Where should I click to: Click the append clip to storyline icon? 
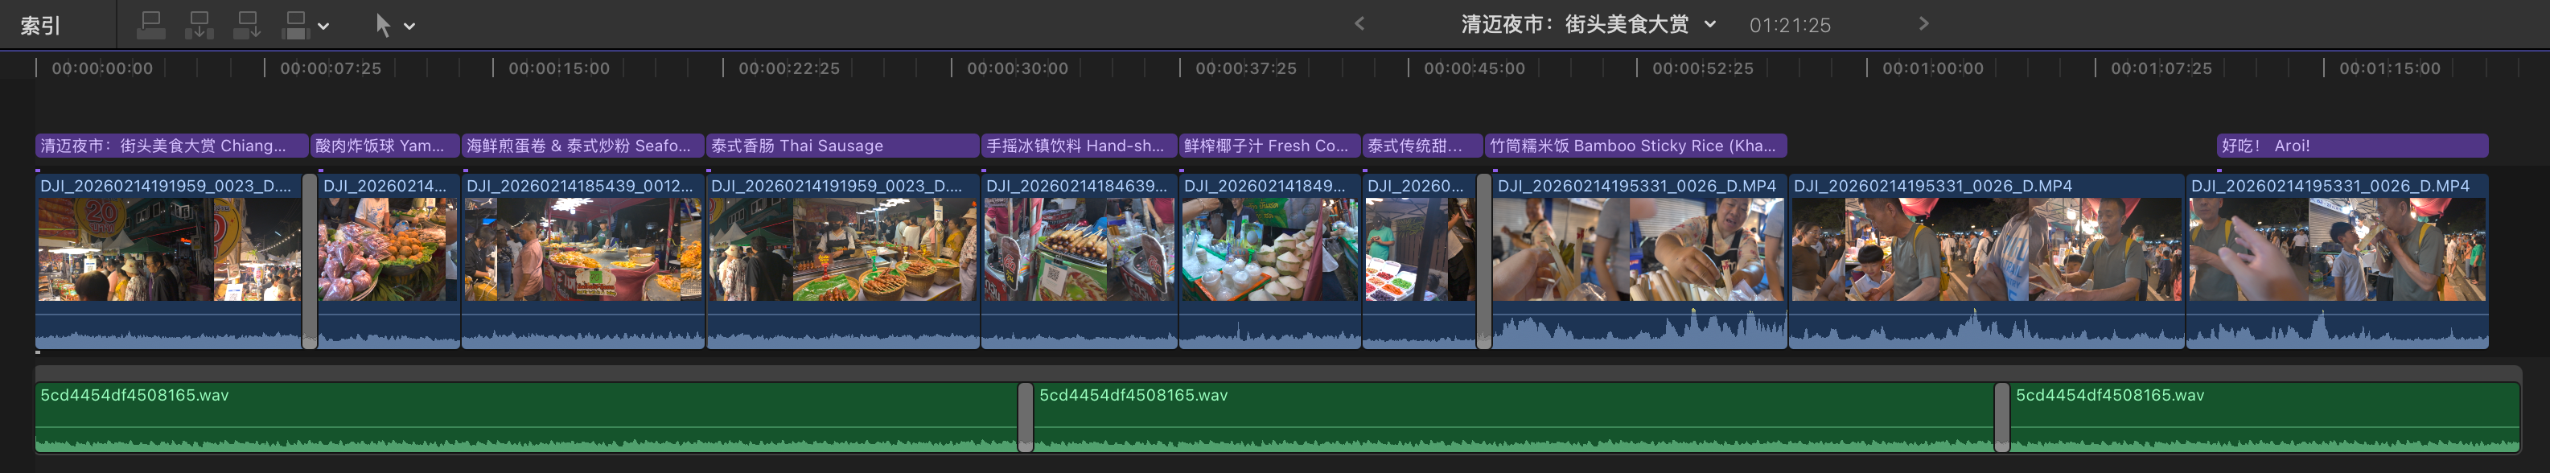[246, 25]
